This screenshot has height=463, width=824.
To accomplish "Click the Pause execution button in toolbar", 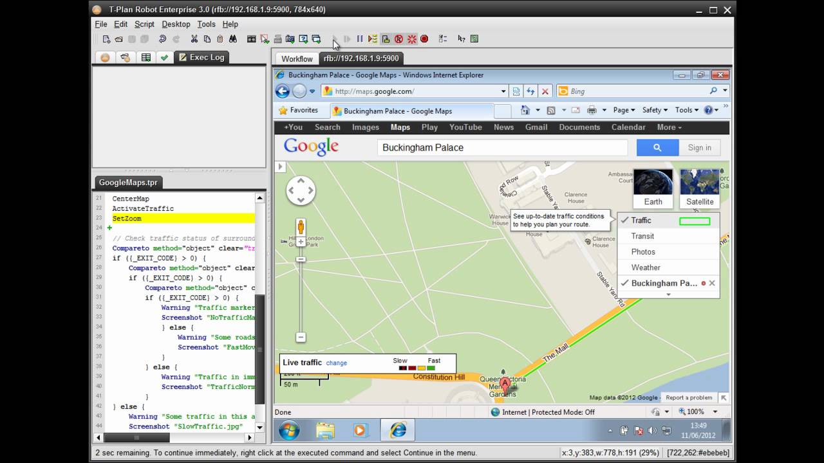I will (360, 39).
